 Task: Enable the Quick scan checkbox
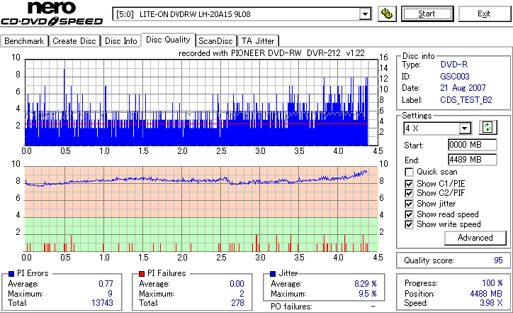tap(409, 172)
